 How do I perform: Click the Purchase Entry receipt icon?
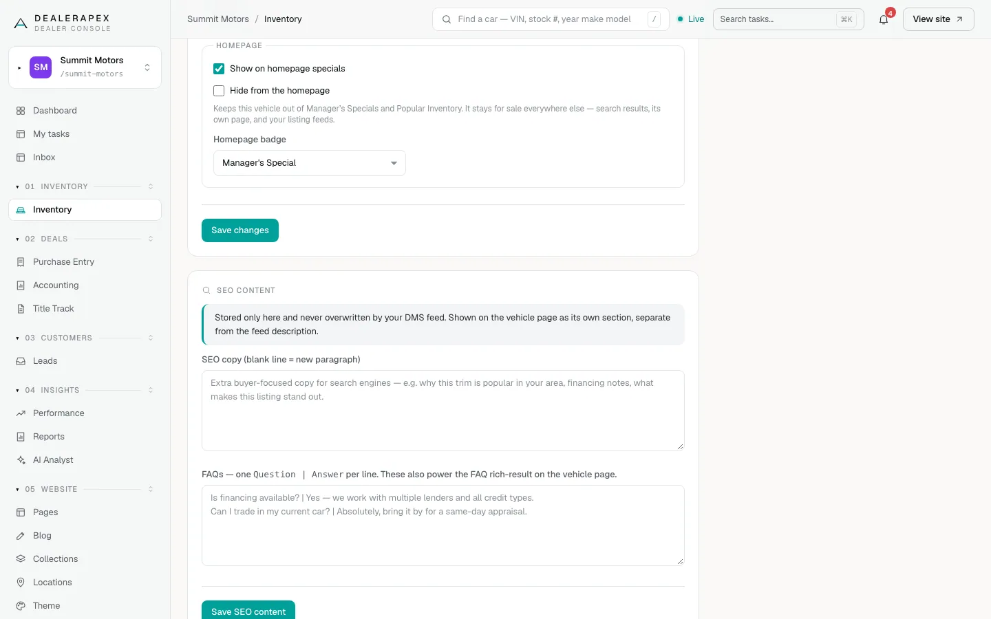tap(21, 262)
